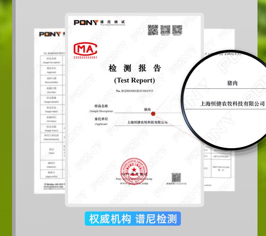The width and height of the screenshot is (266, 236).
Task: Click magnified 猪肉 text in the lens
Action: [232, 83]
